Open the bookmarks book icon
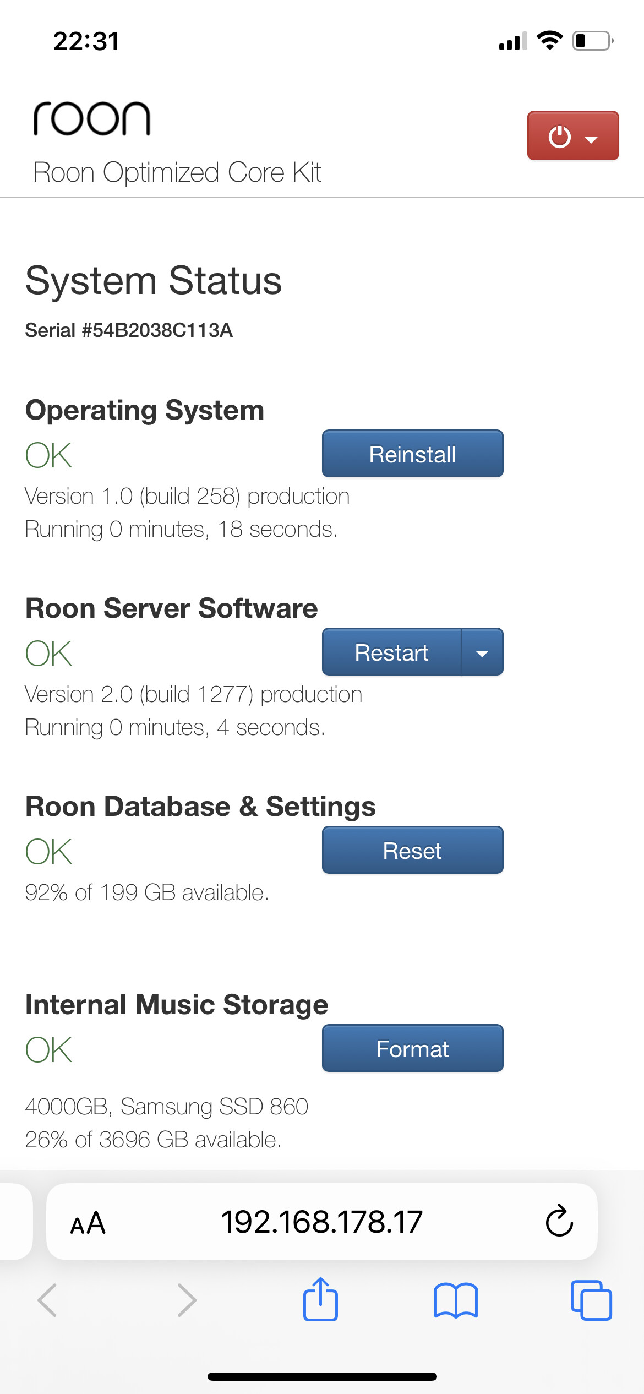Screen dimensions: 644x1394 (456, 1300)
